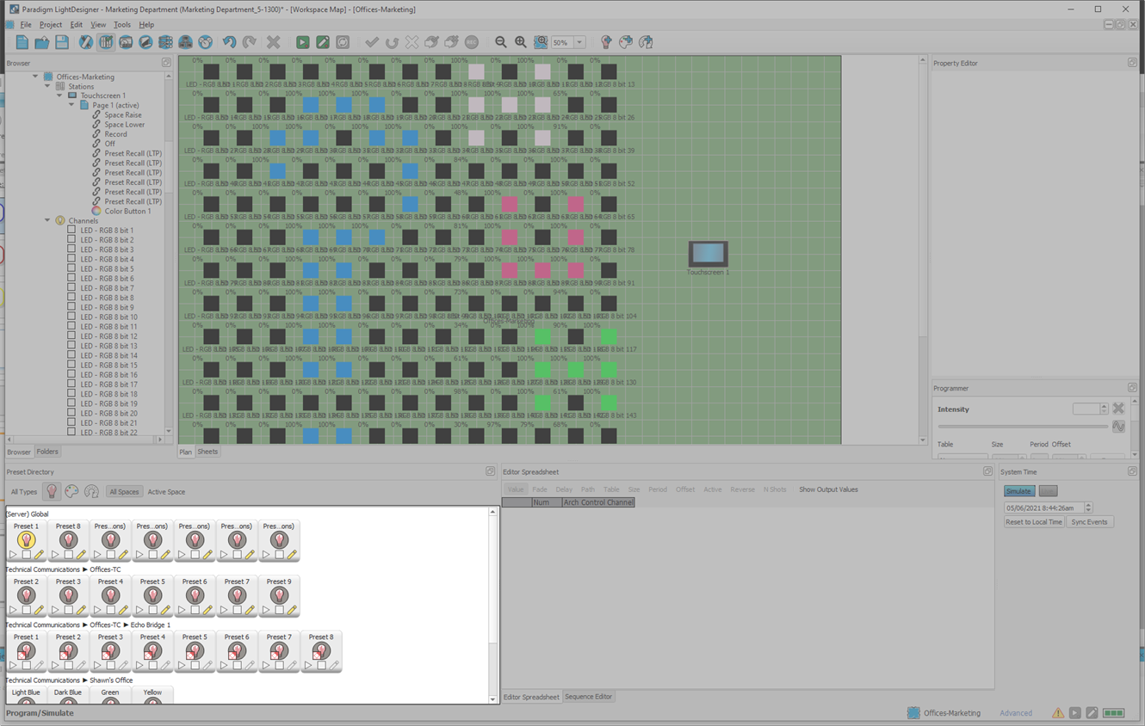Click the Sync Events button
1145x726 pixels.
(1089, 522)
